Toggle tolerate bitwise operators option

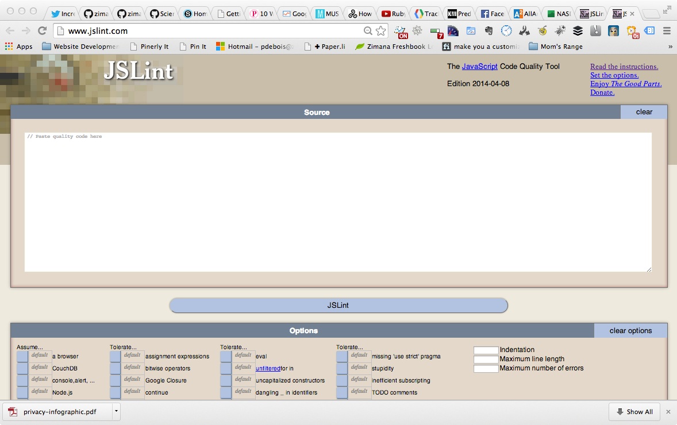click(115, 369)
